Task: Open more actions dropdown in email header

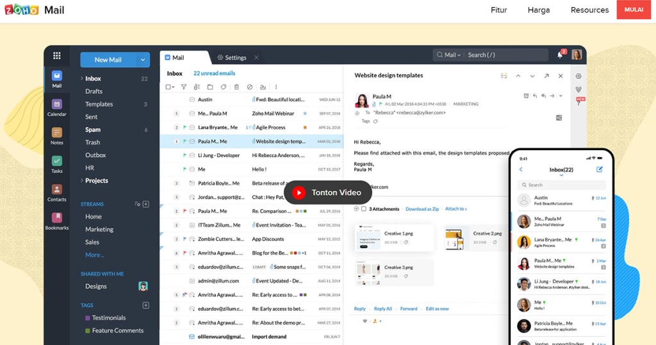Action: pos(561,96)
